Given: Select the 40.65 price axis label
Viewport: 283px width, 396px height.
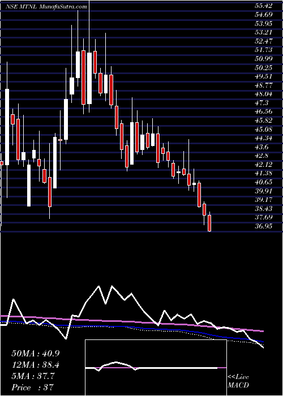Looking at the screenshot, I should click(263, 182).
